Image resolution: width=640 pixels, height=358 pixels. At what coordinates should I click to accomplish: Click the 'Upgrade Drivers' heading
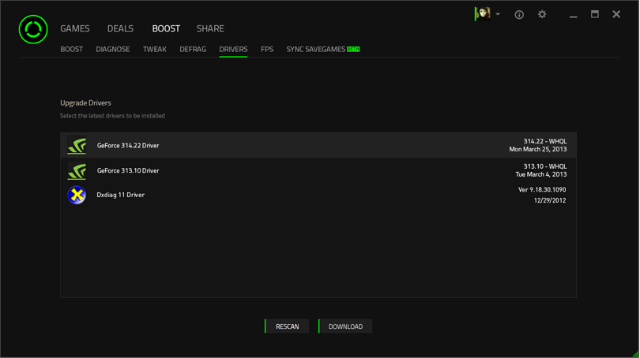point(85,103)
